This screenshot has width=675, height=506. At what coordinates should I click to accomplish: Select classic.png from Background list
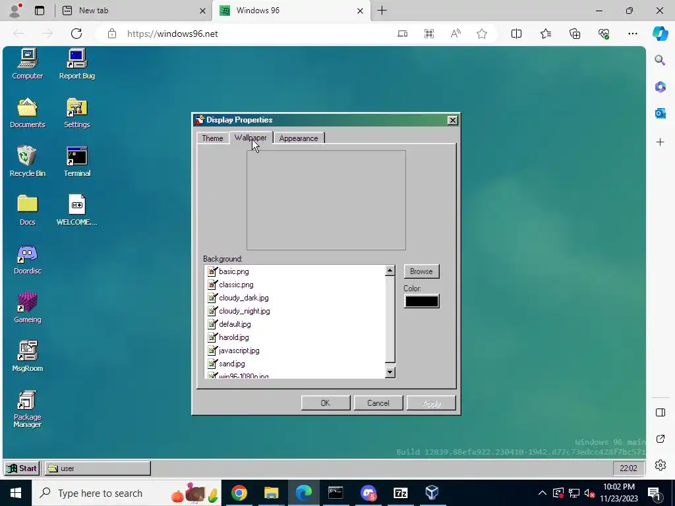[x=295, y=285]
